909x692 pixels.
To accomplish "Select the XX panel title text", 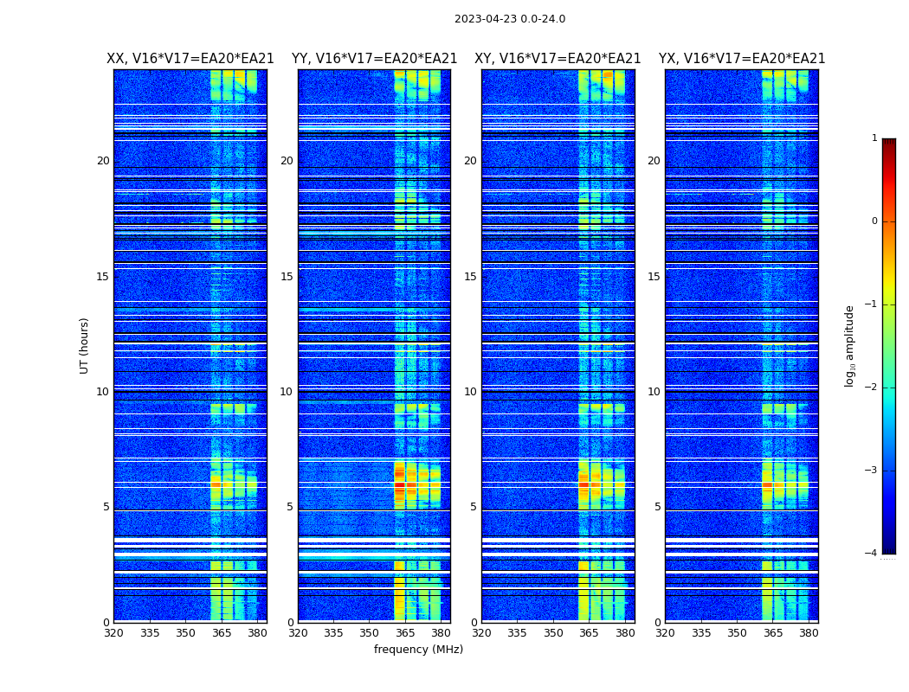I will 190,59.
